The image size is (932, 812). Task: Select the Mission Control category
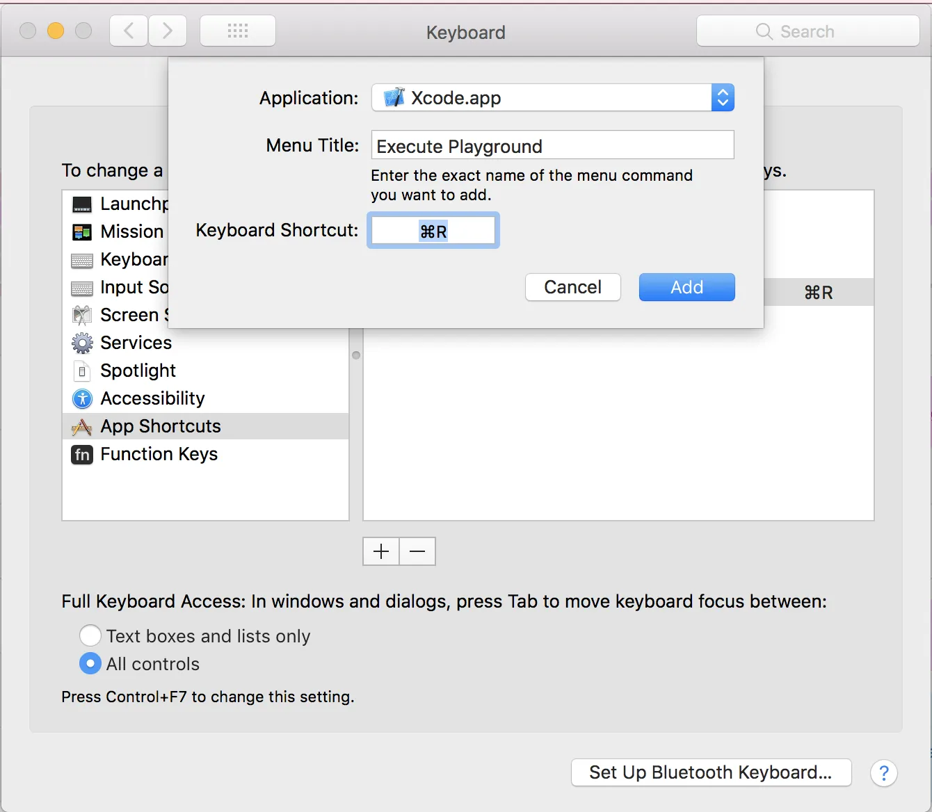point(116,232)
